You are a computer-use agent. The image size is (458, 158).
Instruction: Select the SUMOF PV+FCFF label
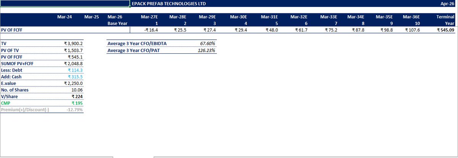[16, 63]
